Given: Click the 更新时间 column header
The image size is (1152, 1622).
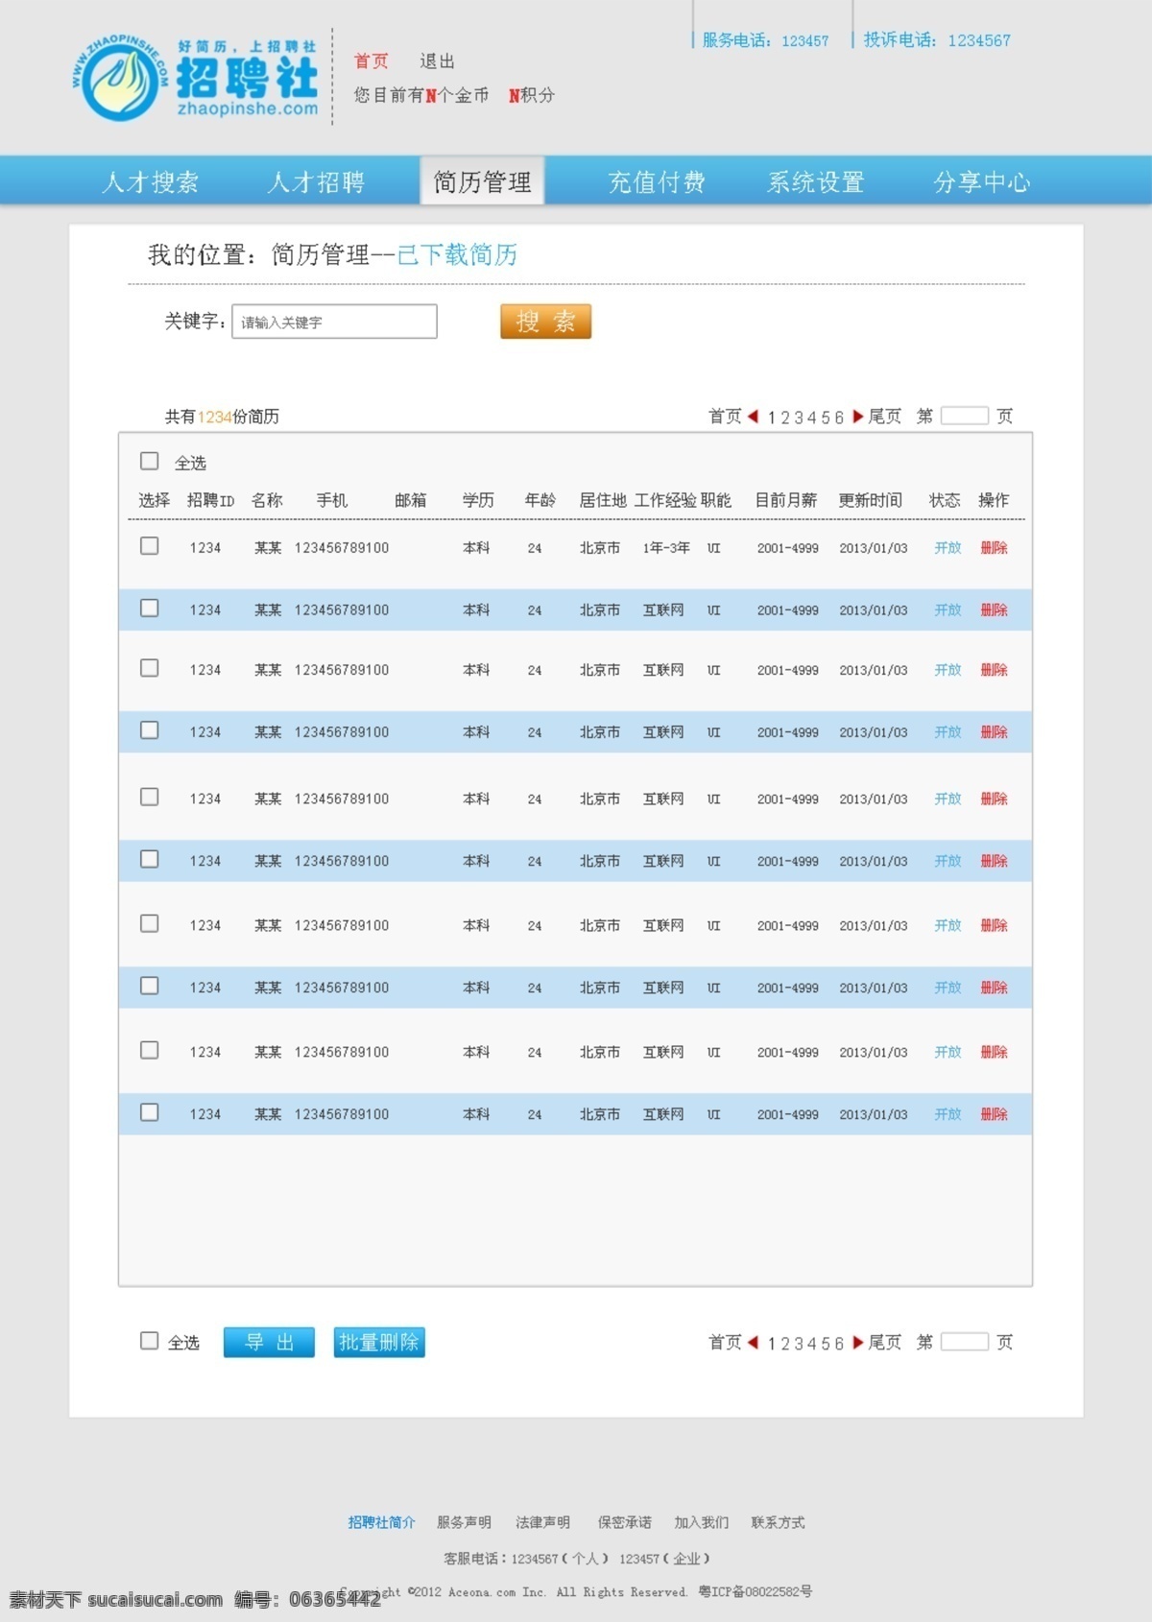Looking at the screenshot, I should [870, 500].
